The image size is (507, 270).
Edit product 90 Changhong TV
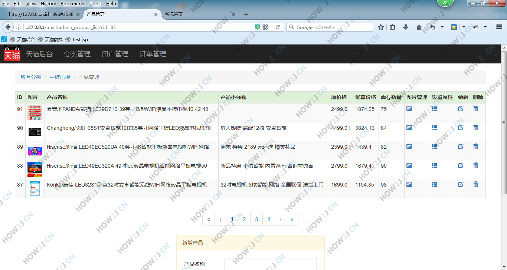pyautogui.click(x=461, y=128)
